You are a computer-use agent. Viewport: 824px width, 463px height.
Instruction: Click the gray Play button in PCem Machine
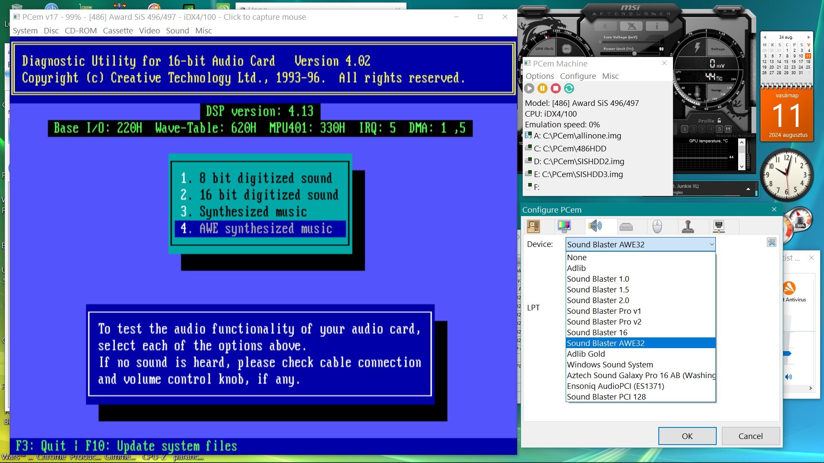pos(529,88)
